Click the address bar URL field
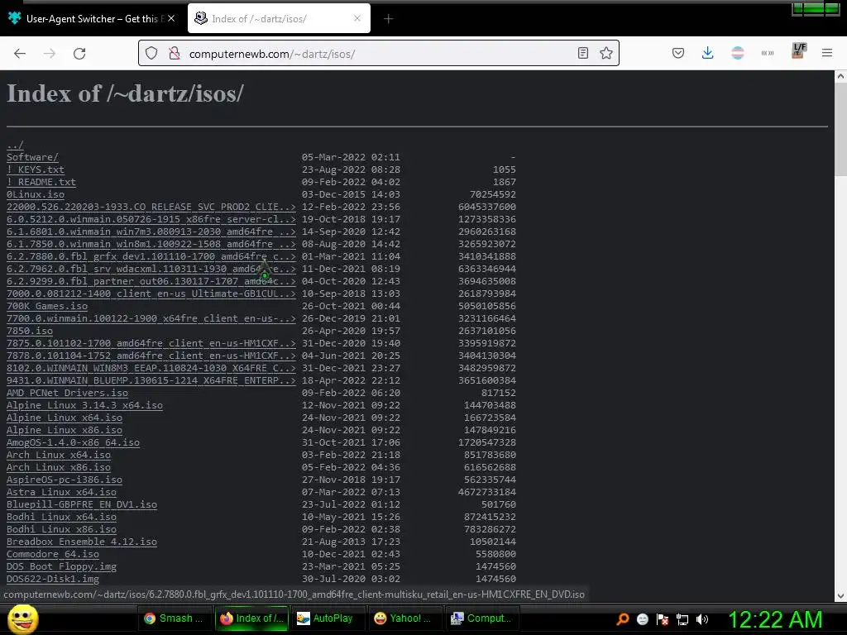The height and width of the screenshot is (635, 847). [378, 54]
